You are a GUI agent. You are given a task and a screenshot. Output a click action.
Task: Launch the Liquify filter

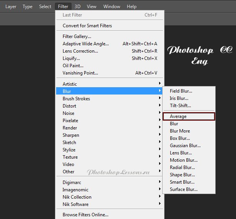[71, 58]
